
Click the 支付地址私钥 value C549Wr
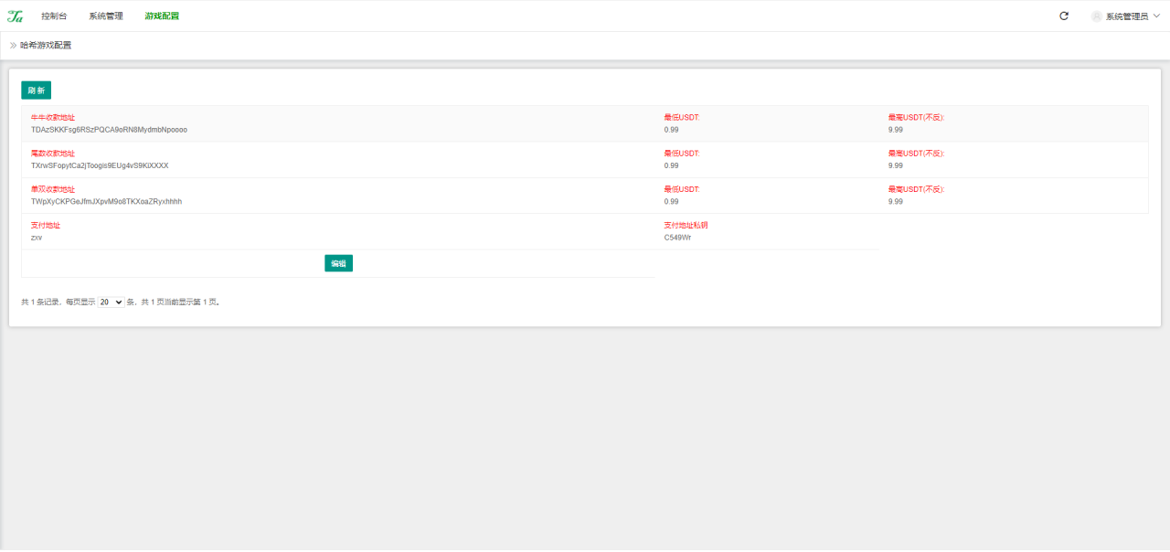677,238
